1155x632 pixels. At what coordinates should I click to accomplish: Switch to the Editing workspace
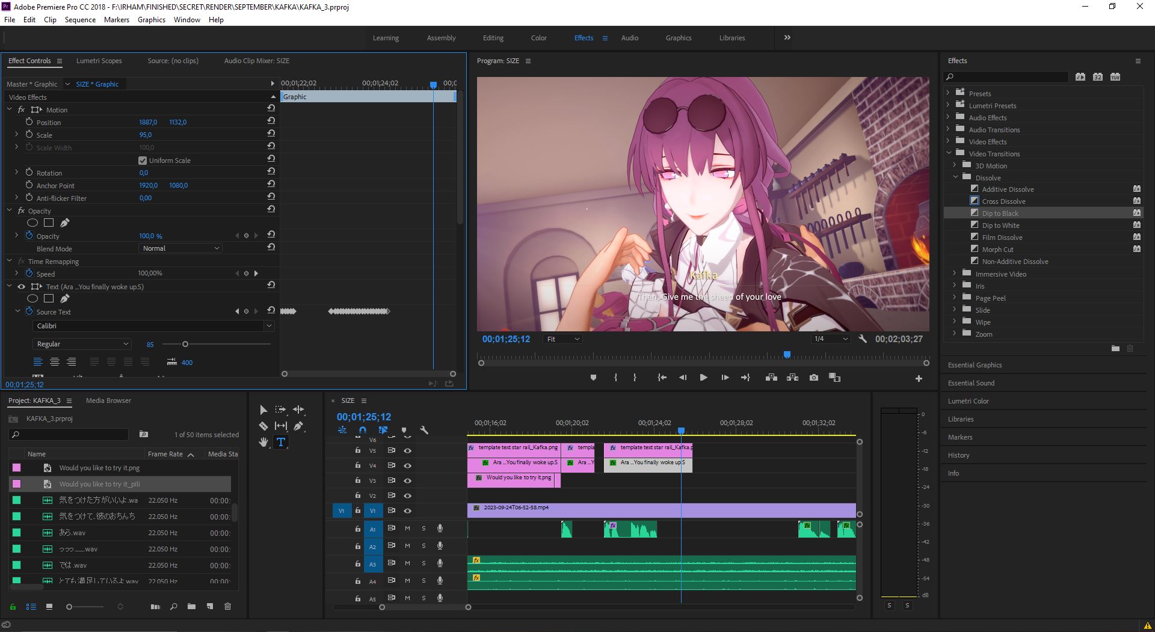coord(493,38)
